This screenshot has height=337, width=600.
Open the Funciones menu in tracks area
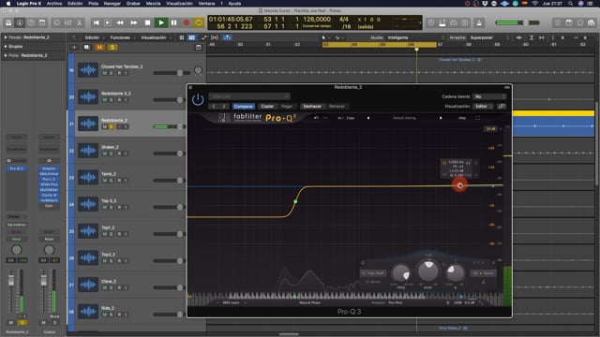pyautogui.click(x=123, y=37)
